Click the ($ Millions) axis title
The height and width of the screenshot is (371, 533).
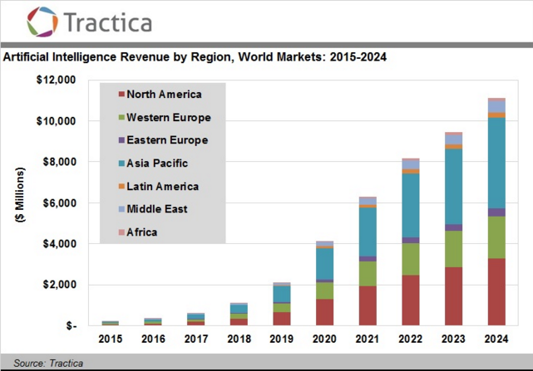[20, 195]
